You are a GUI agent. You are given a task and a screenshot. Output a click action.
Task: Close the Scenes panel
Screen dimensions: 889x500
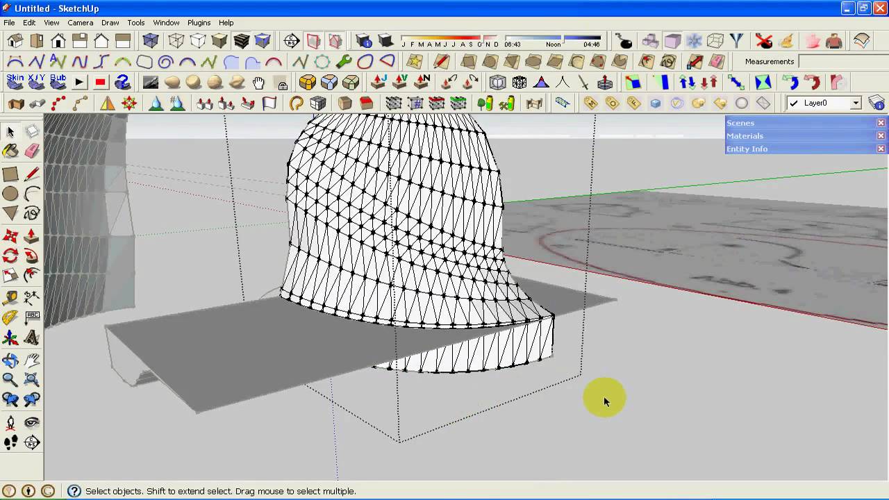coord(881,123)
